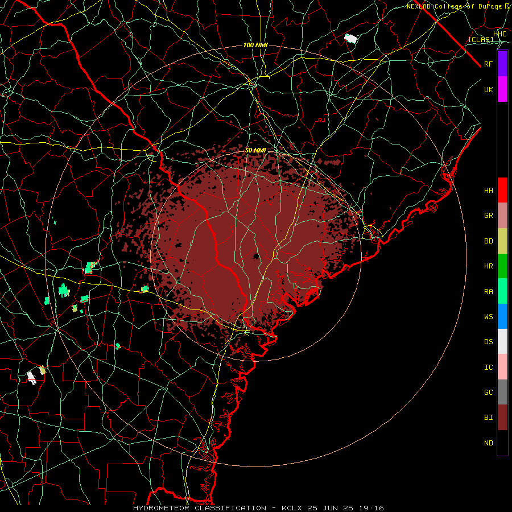Click the black radar site dot inside brown echo
Screen dimensions: 512x512
pos(256,256)
